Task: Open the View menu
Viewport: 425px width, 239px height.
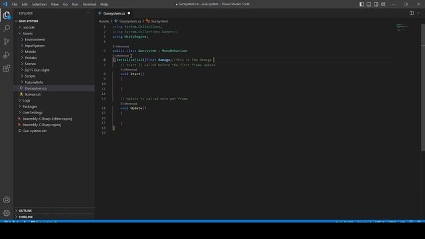Action: click(x=54, y=5)
